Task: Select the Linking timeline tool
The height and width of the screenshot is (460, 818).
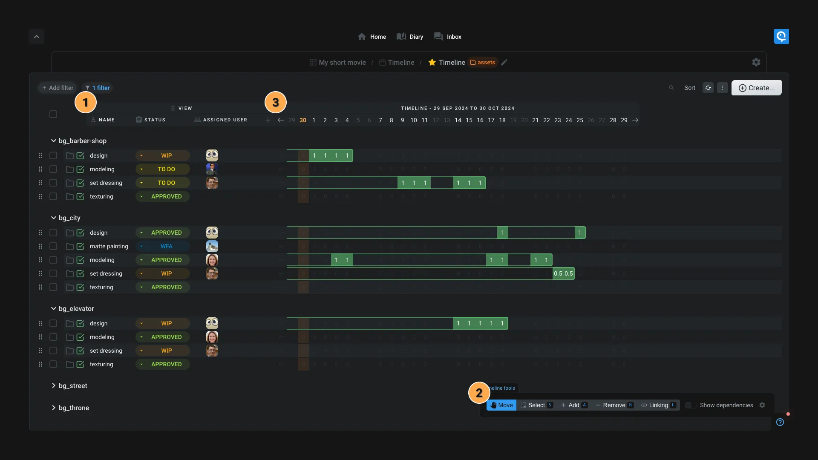Action: pos(658,405)
